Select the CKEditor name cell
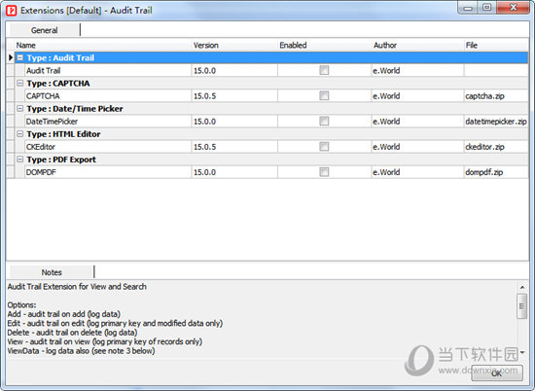Image resolution: width=535 pixels, height=391 pixels. tap(108, 147)
